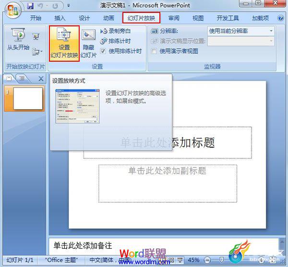
Task: Switch to the 设计 tab
Action: 84,18
